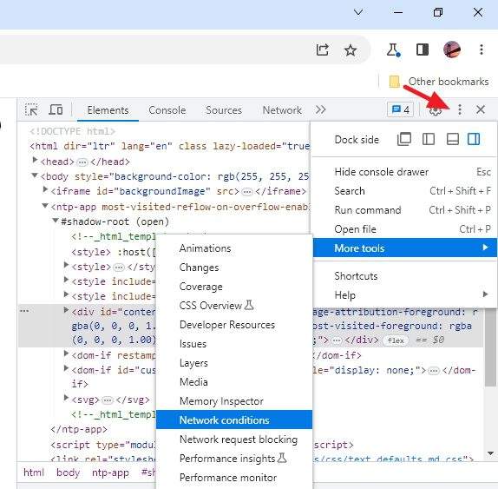Dock DevTools to the right
The image size is (498, 489).
click(474, 139)
